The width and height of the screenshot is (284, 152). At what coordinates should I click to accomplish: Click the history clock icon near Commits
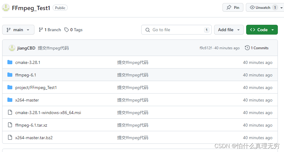coord(247,48)
